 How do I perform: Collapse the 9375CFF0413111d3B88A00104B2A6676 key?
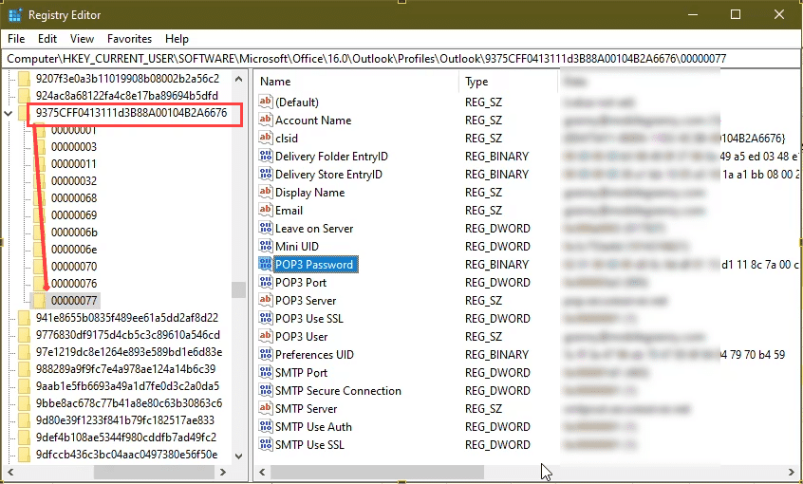tap(9, 114)
